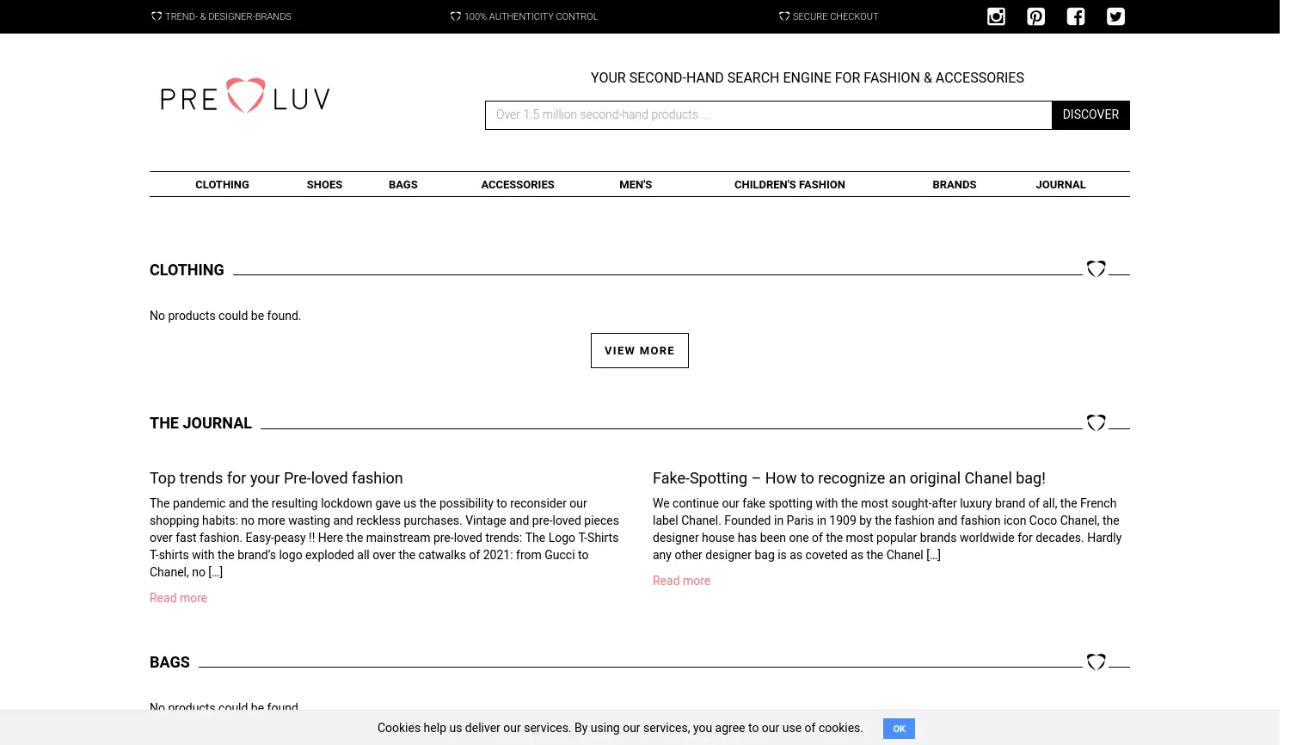Open the SHOES menu item
Viewport: 1290px width, 745px height.
324,184
